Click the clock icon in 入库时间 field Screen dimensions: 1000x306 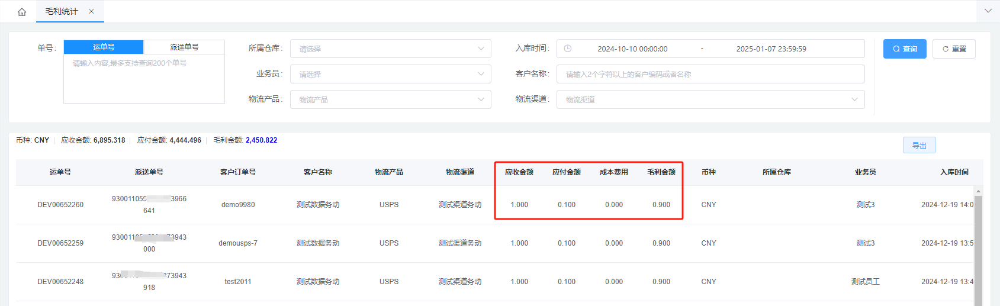(568, 49)
